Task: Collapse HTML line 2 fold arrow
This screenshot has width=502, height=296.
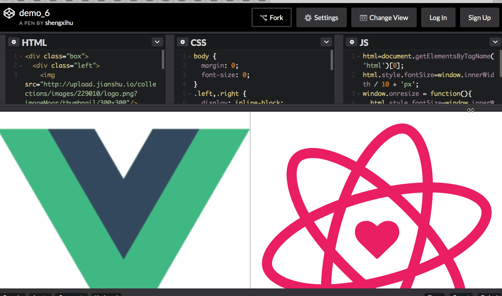Action: pyautogui.click(x=21, y=66)
